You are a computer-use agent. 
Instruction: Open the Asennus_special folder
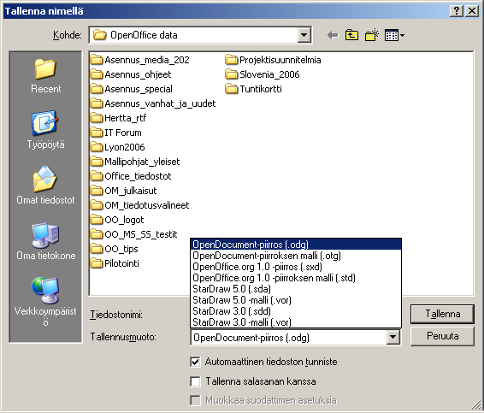[132, 89]
